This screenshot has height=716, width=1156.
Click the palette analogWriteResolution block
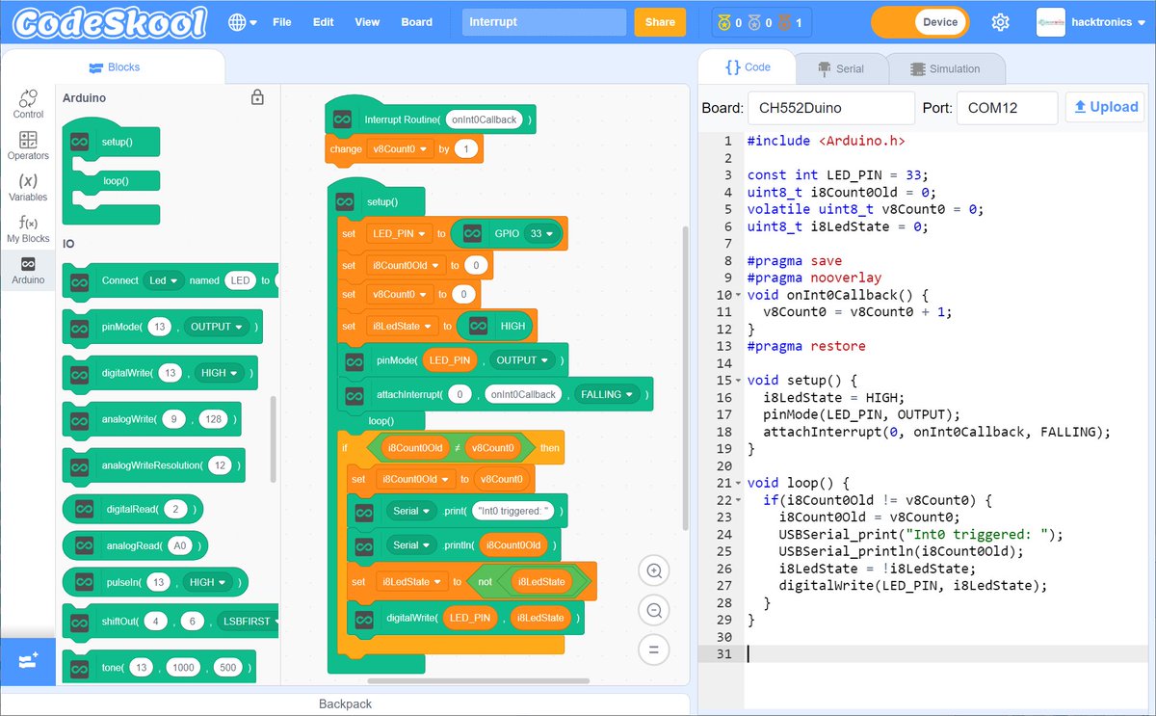coord(154,465)
